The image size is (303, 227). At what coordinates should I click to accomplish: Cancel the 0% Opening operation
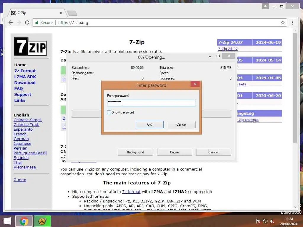pyautogui.click(x=213, y=152)
